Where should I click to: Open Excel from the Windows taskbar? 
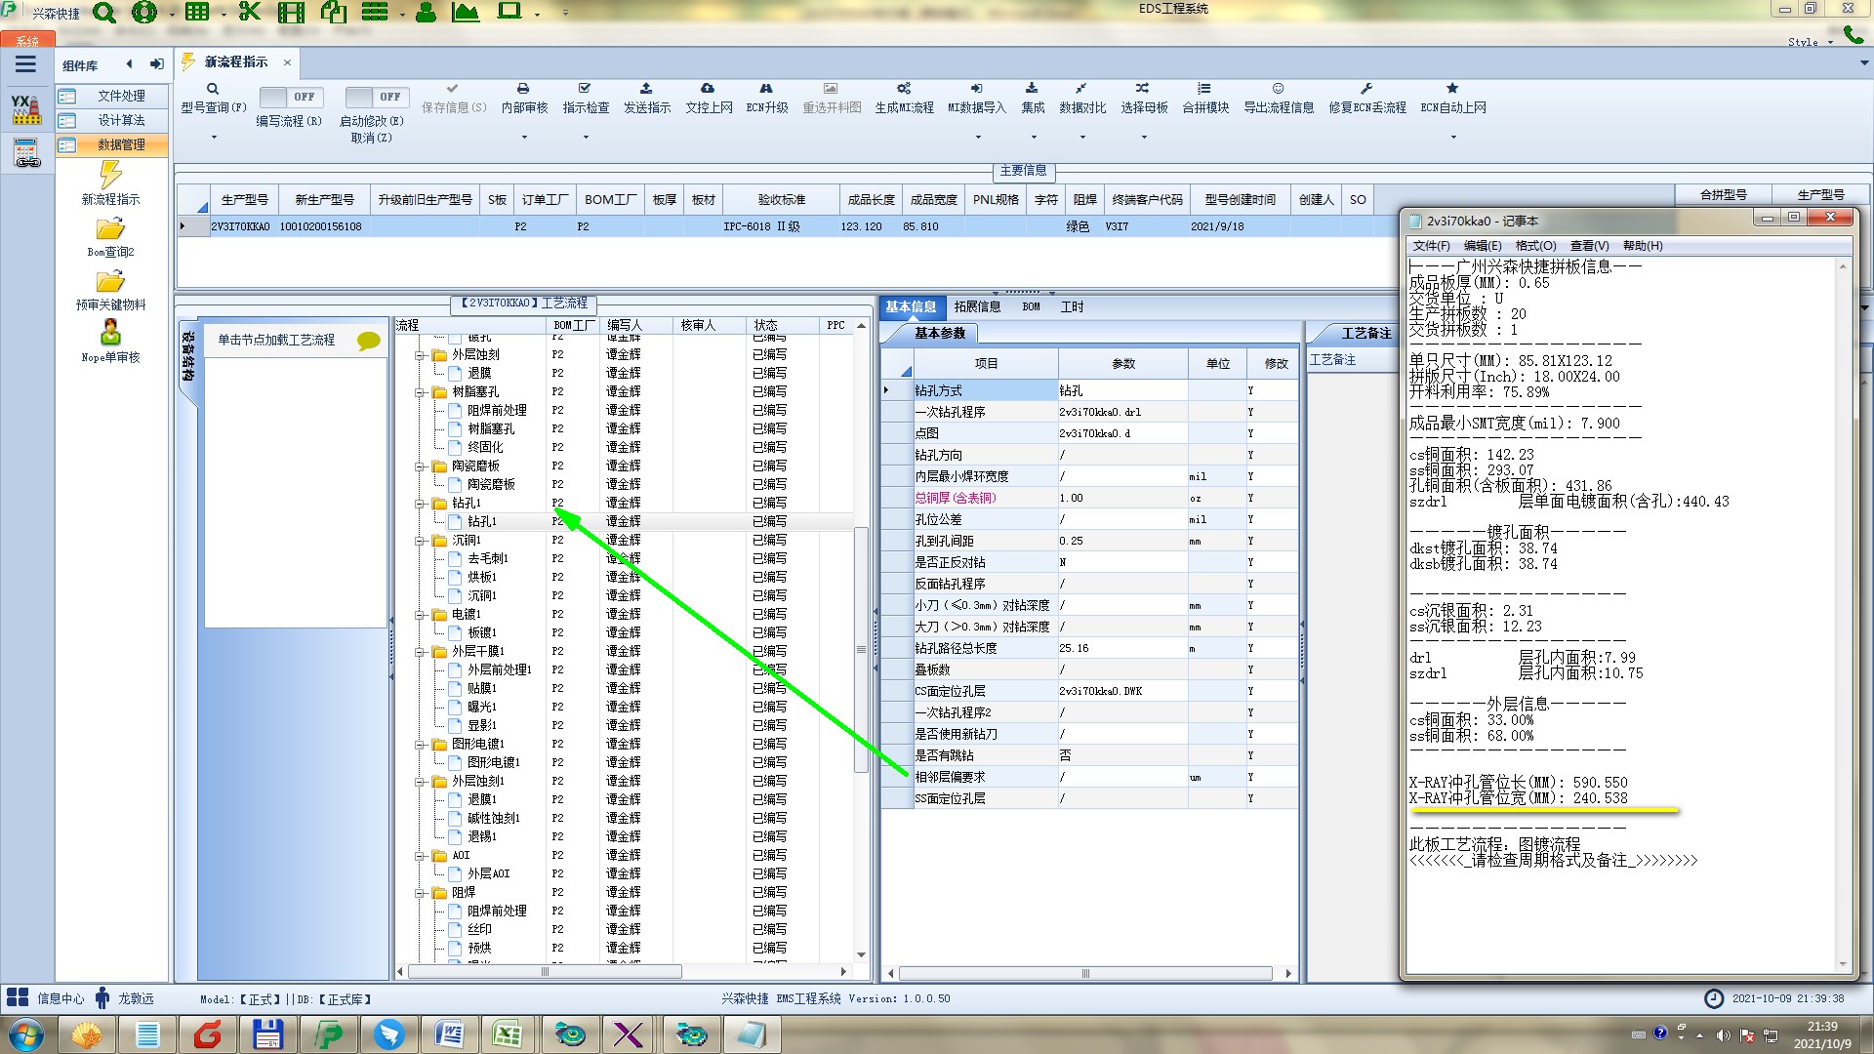point(507,1034)
